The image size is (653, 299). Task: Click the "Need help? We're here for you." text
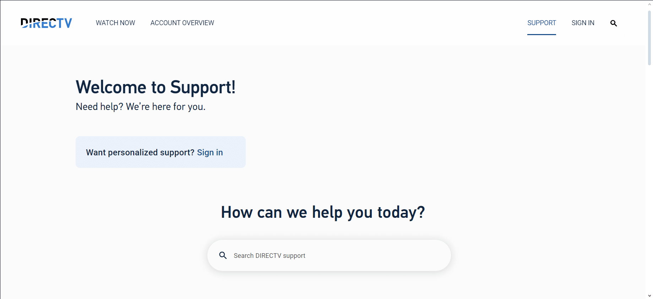tap(141, 107)
